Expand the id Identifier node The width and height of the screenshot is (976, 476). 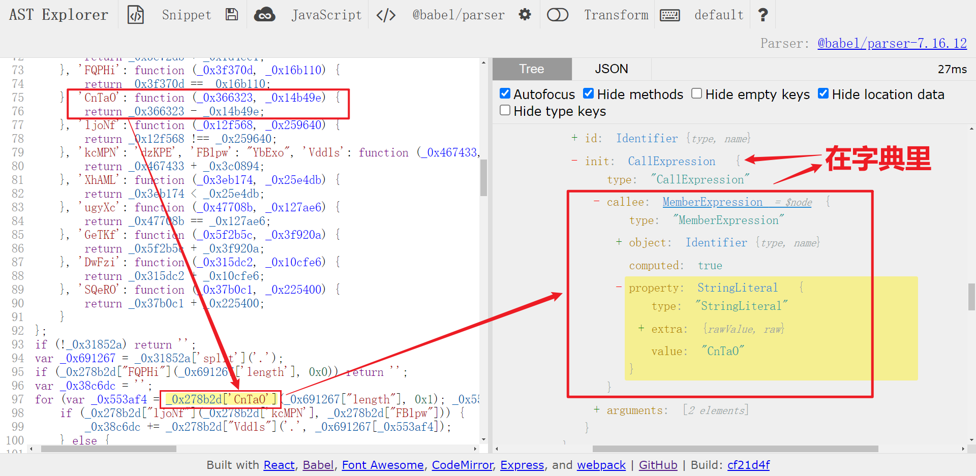click(x=574, y=138)
